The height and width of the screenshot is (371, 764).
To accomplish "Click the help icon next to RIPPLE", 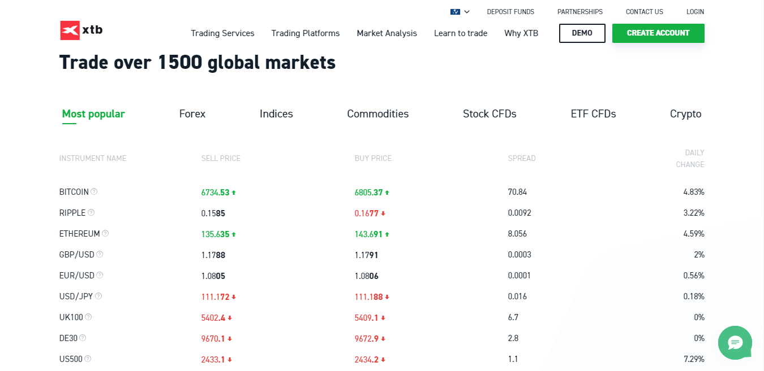I will click(91, 212).
